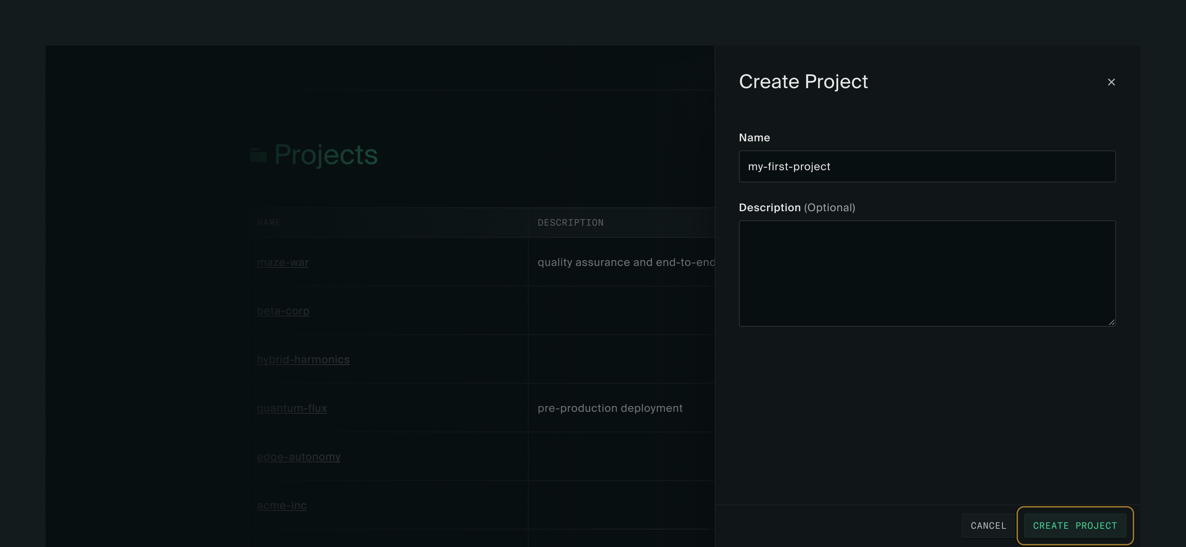Image resolution: width=1186 pixels, height=547 pixels.
Task: Click the Name field label
Action: [754, 138]
